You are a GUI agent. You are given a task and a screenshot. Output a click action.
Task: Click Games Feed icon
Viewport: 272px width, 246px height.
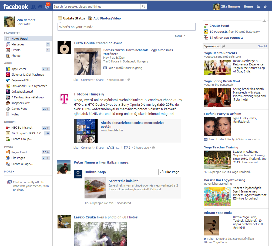click(8, 109)
